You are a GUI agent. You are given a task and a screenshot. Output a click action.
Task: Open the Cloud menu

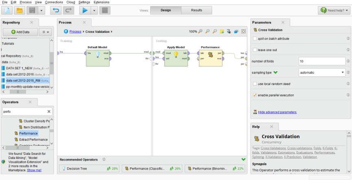click(x=71, y=2)
